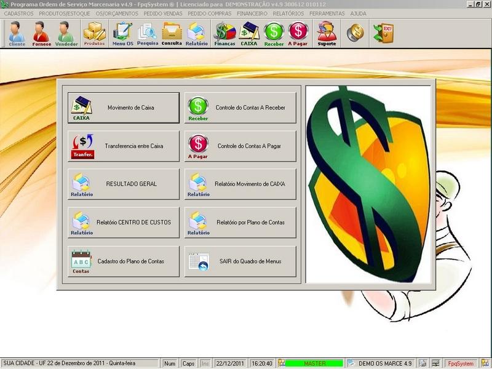Open Relatório Movimento de CAIXA
Screen dimensions: 492x369
(240, 184)
